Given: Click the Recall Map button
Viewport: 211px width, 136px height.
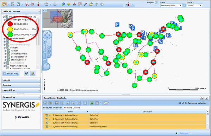Looking at the screenshot, I should tap(11, 73).
